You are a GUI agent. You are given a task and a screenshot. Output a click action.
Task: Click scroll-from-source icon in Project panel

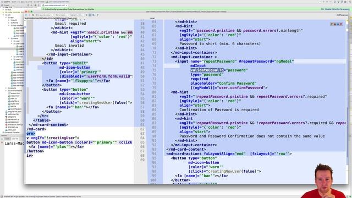pos(28,5)
